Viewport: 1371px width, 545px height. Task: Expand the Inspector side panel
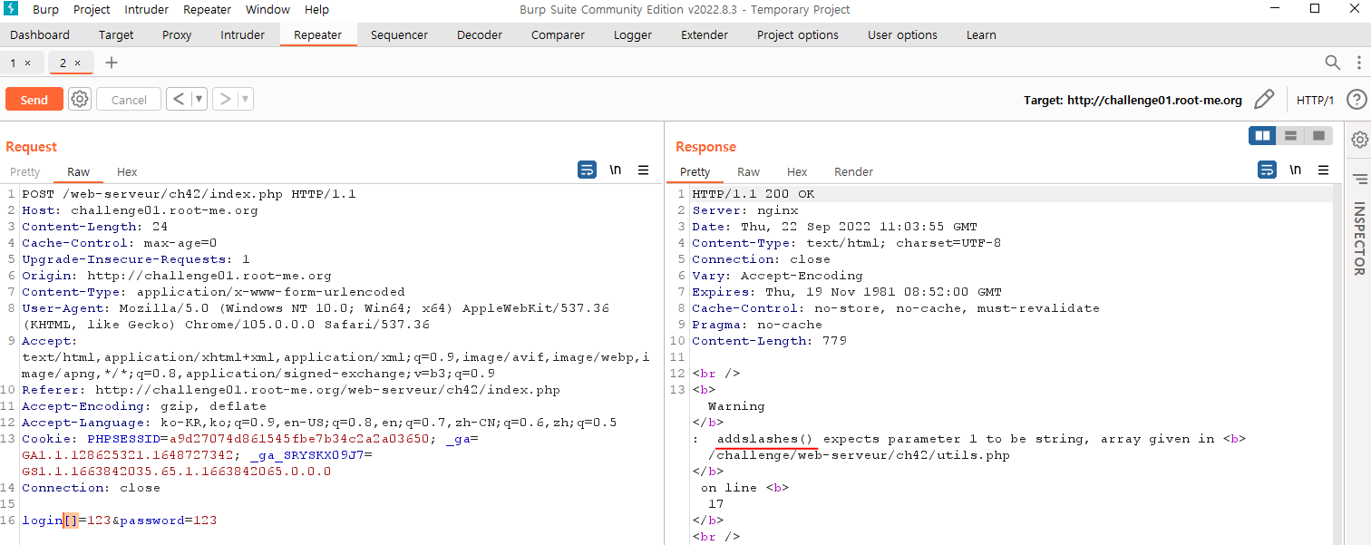[1359, 179]
